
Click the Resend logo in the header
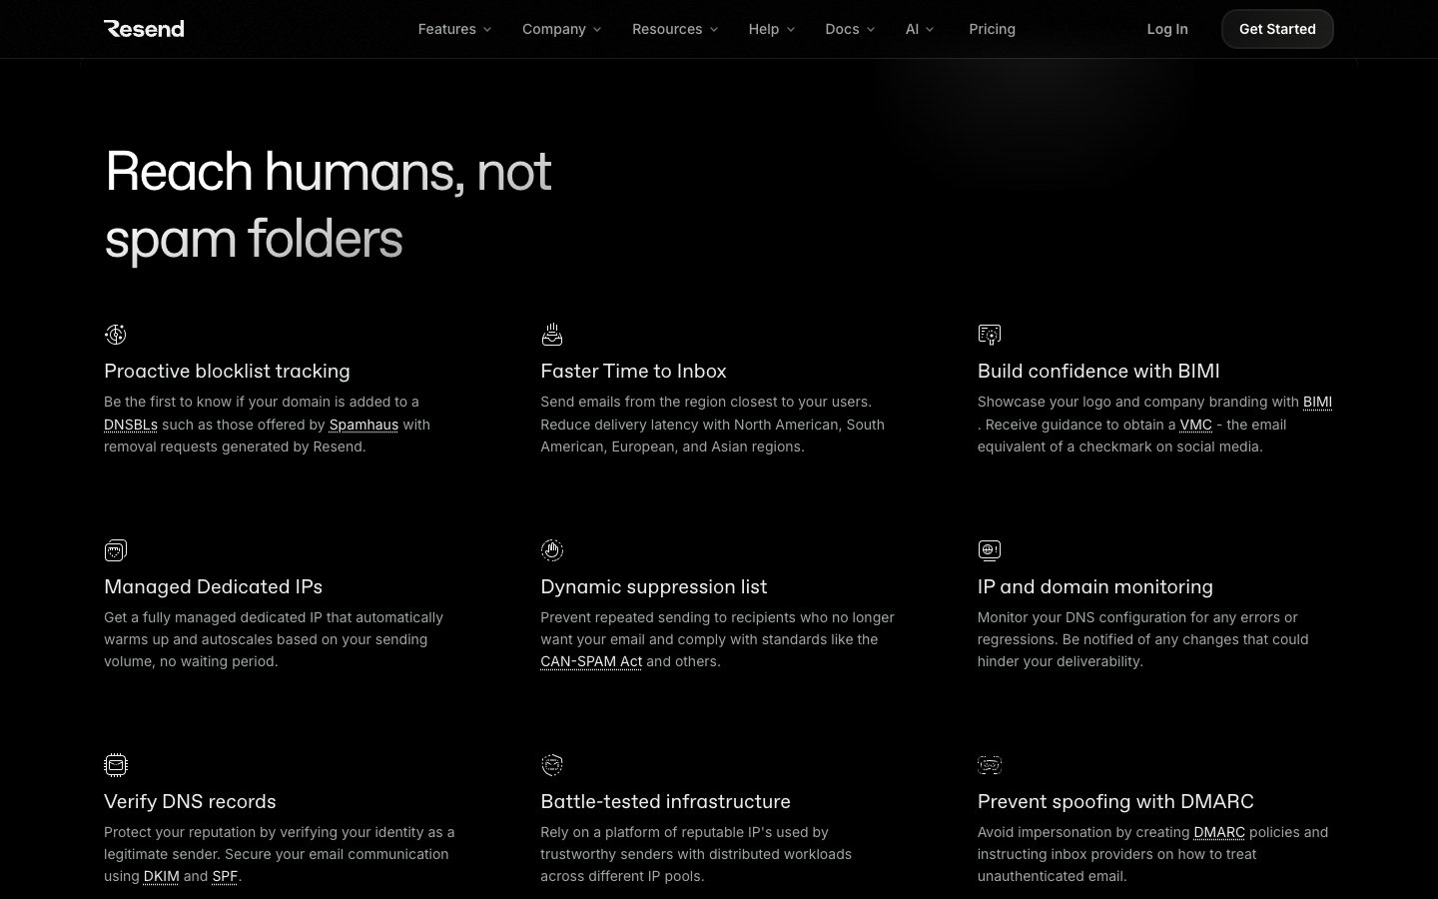click(x=144, y=29)
